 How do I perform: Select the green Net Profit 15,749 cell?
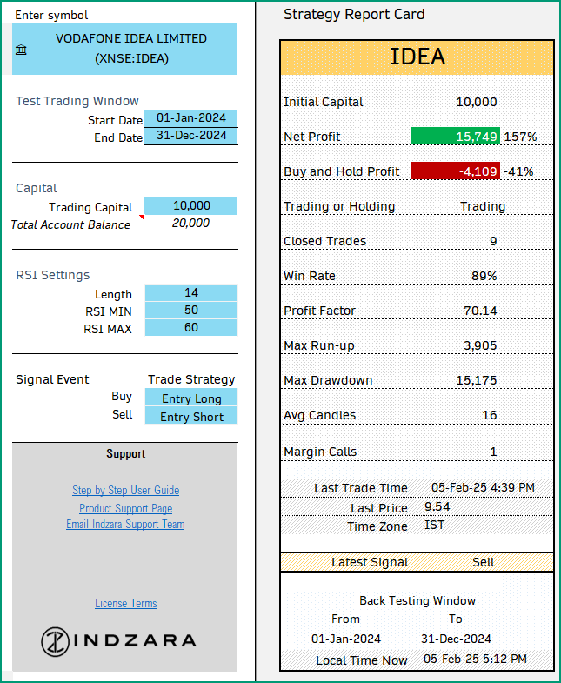[x=455, y=137]
